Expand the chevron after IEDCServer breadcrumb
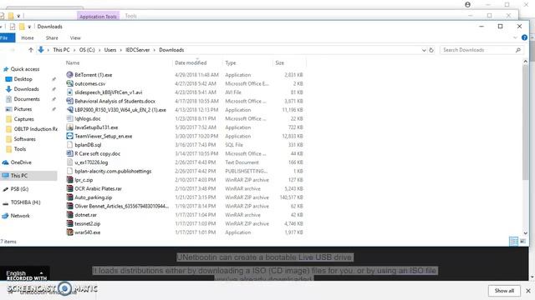The image size is (535, 300). [154, 50]
